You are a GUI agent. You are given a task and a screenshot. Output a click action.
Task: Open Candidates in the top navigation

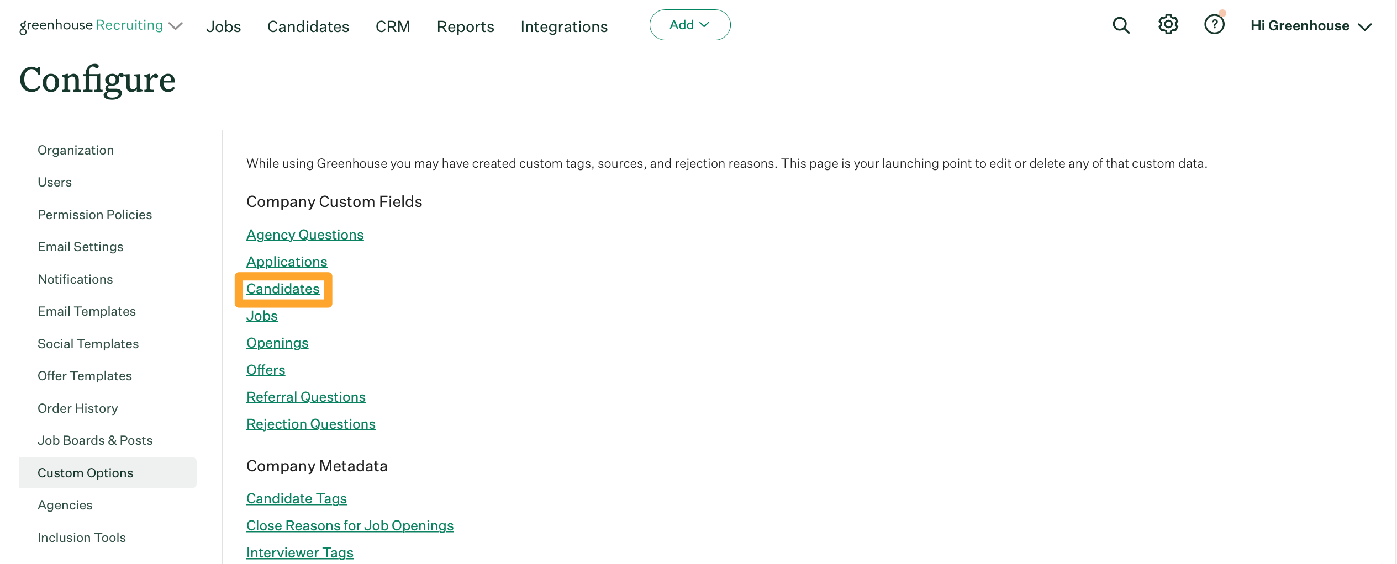308,26
